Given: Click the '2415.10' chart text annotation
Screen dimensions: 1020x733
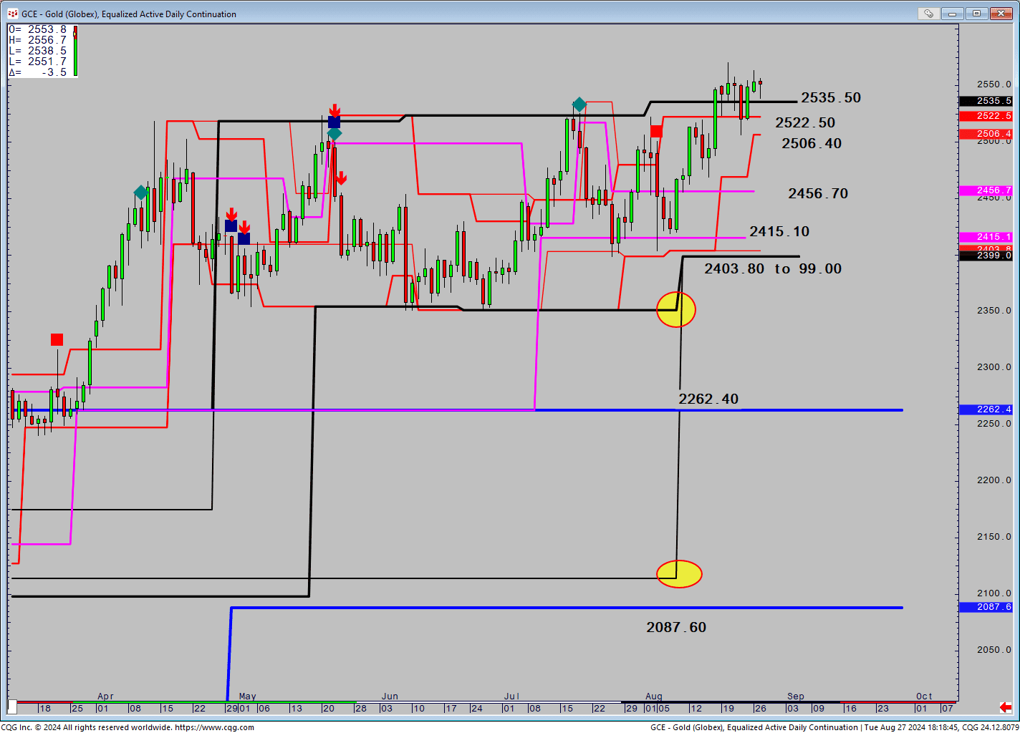Looking at the screenshot, I should click(x=779, y=231).
